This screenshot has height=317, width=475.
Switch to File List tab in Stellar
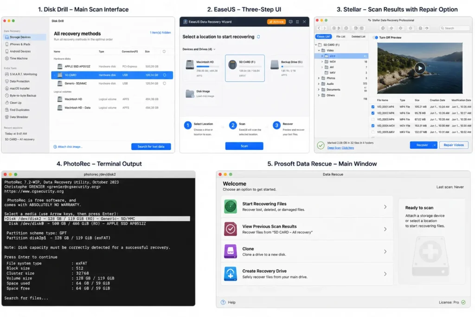(340, 37)
